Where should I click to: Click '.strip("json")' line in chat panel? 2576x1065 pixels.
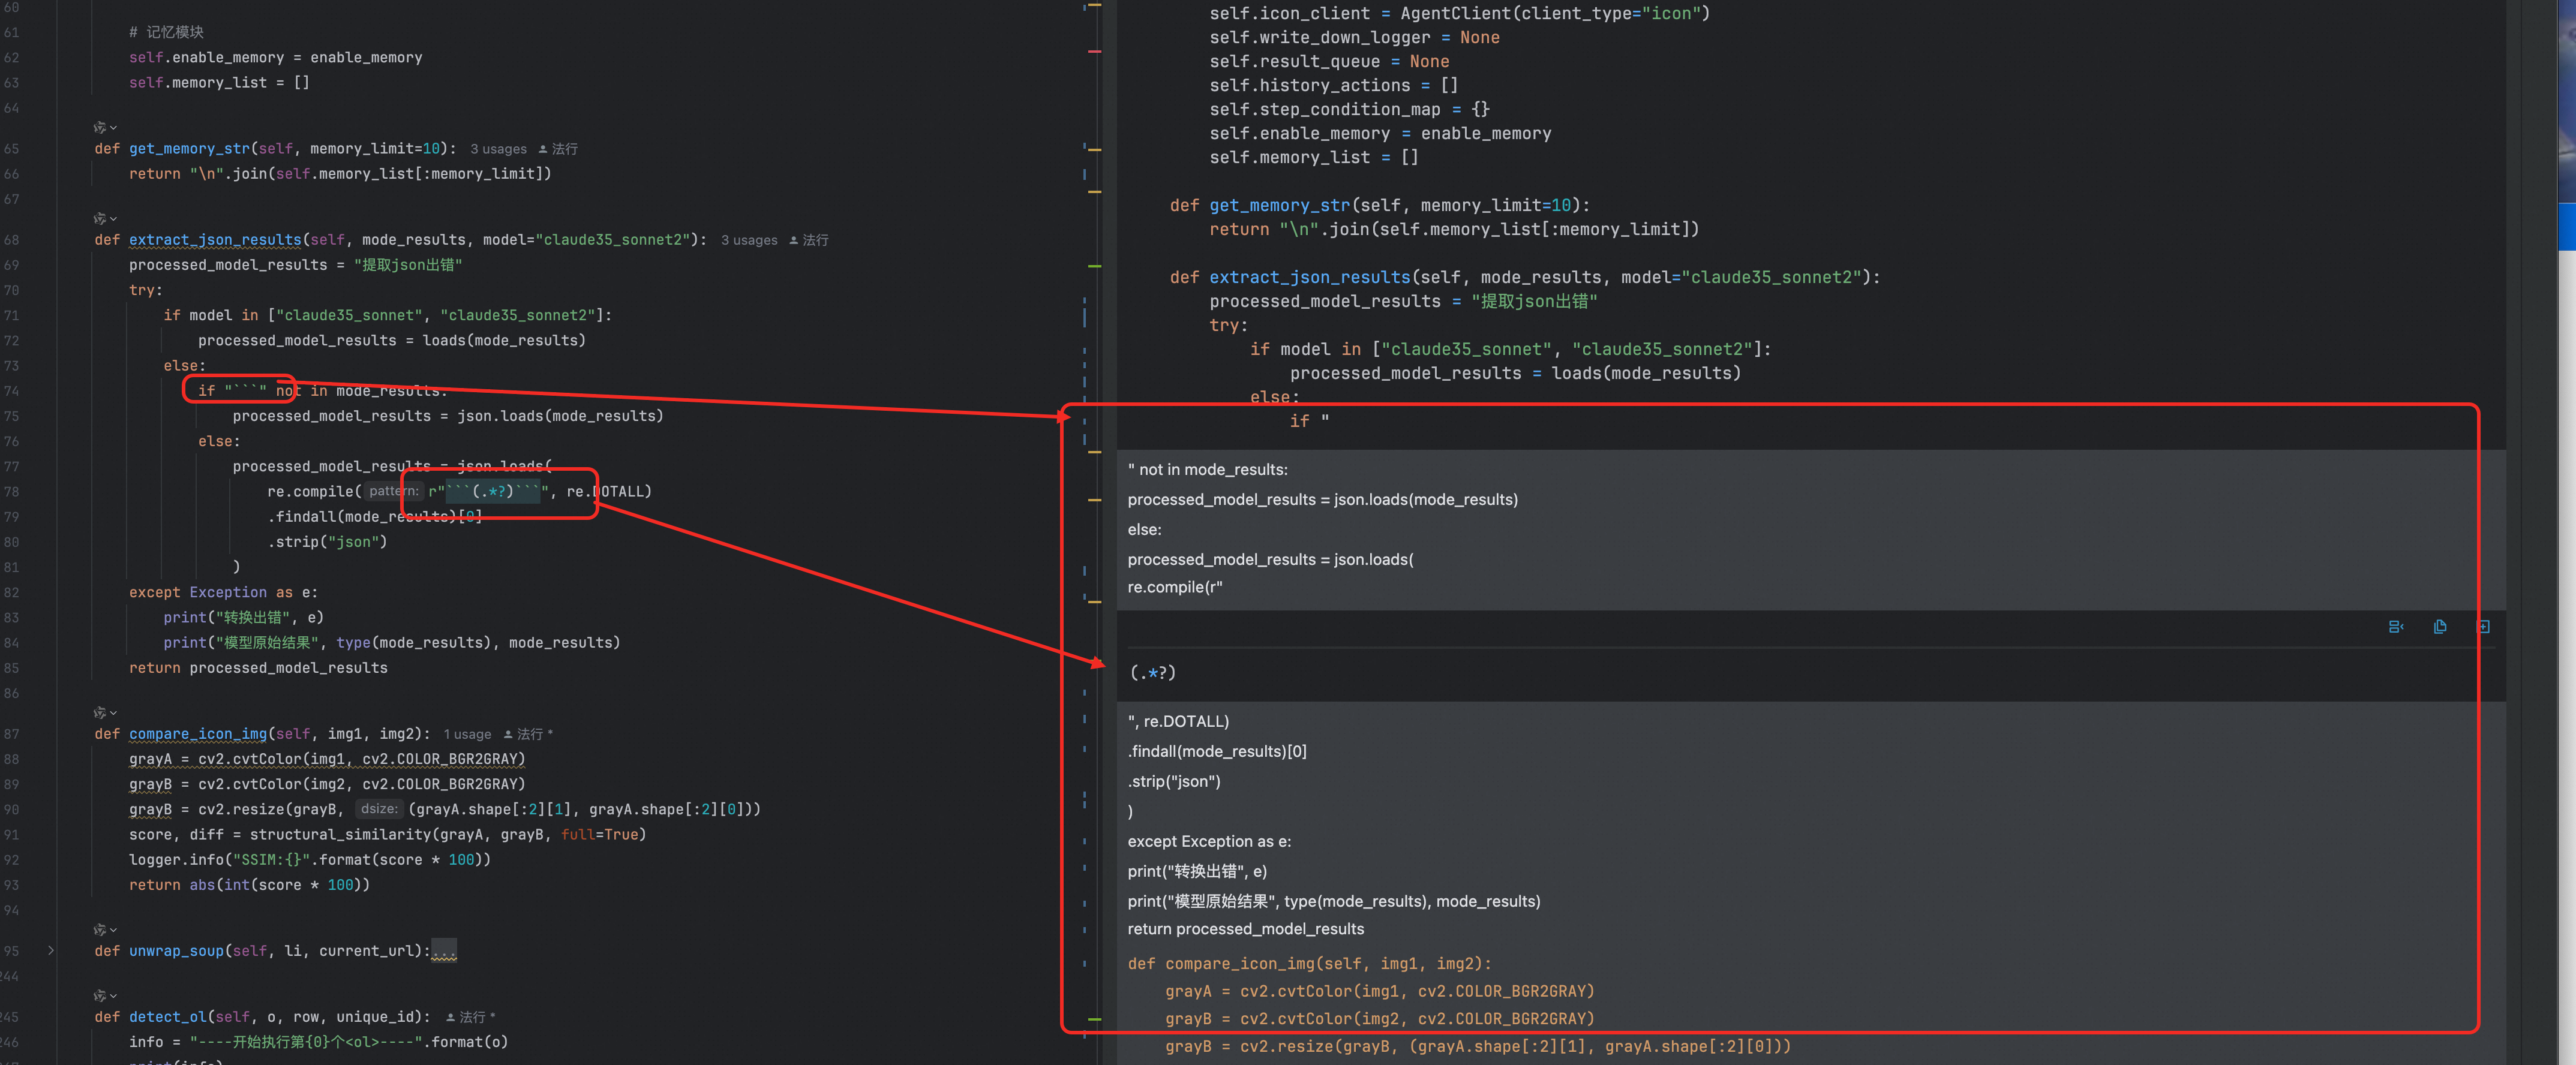pyautogui.click(x=1174, y=781)
